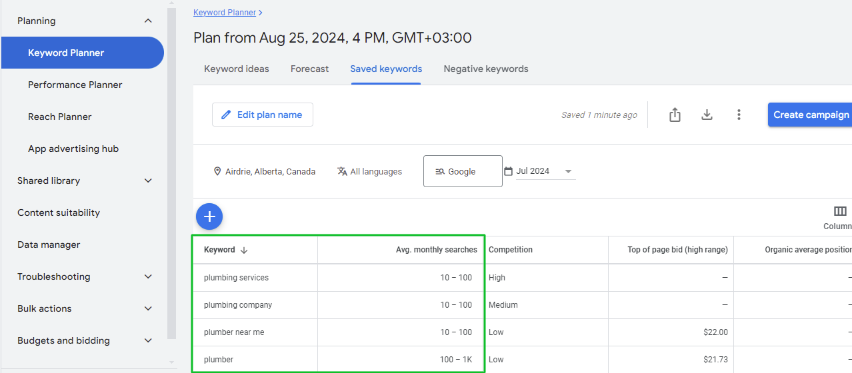
Task: Select Keyword Planner in the sidebar
Action: (83, 53)
